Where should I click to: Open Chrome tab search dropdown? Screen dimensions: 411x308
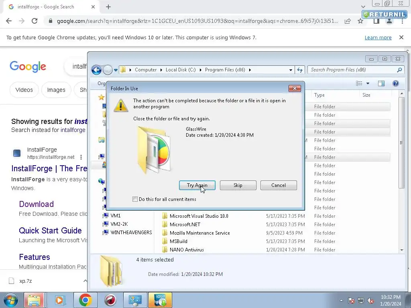(x=363, y=7)
